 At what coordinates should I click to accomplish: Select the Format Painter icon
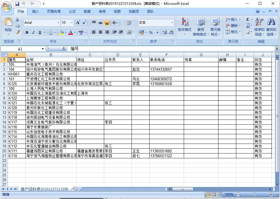tap(17, 32)
